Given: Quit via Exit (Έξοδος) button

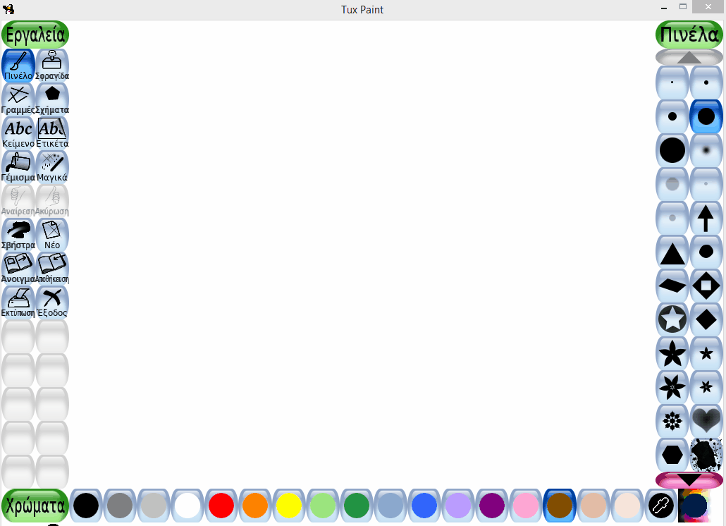Looking at the screenshot, I should pyautogui.click(x=52, y=302).
